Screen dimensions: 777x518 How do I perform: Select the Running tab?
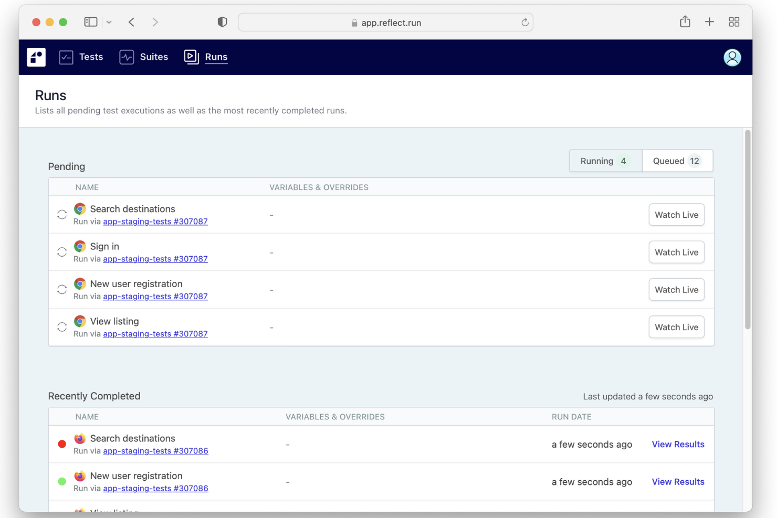pos(605,161)
